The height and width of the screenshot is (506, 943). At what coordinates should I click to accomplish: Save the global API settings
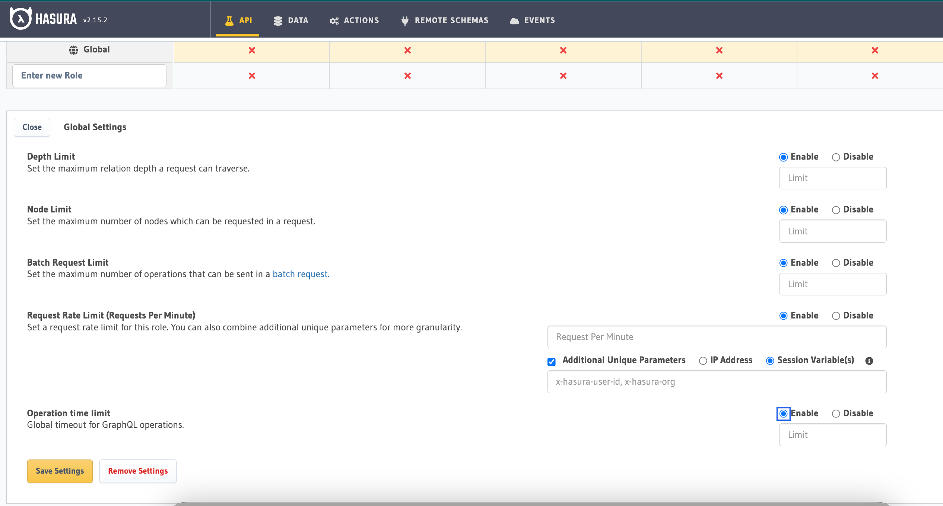[x=60, y=471]
